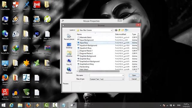
Task: Select the Control Panel desktop icon
Action: point(5,65)
